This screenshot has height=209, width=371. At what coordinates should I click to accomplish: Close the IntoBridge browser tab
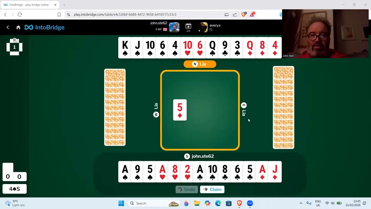pos(55,5)
